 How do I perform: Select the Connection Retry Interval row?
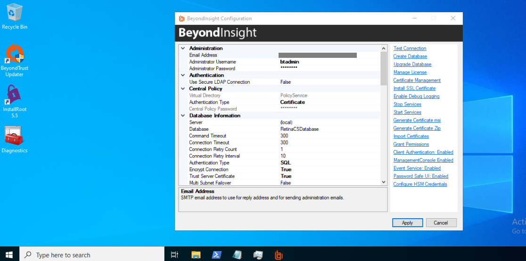(x=284, y=156)
